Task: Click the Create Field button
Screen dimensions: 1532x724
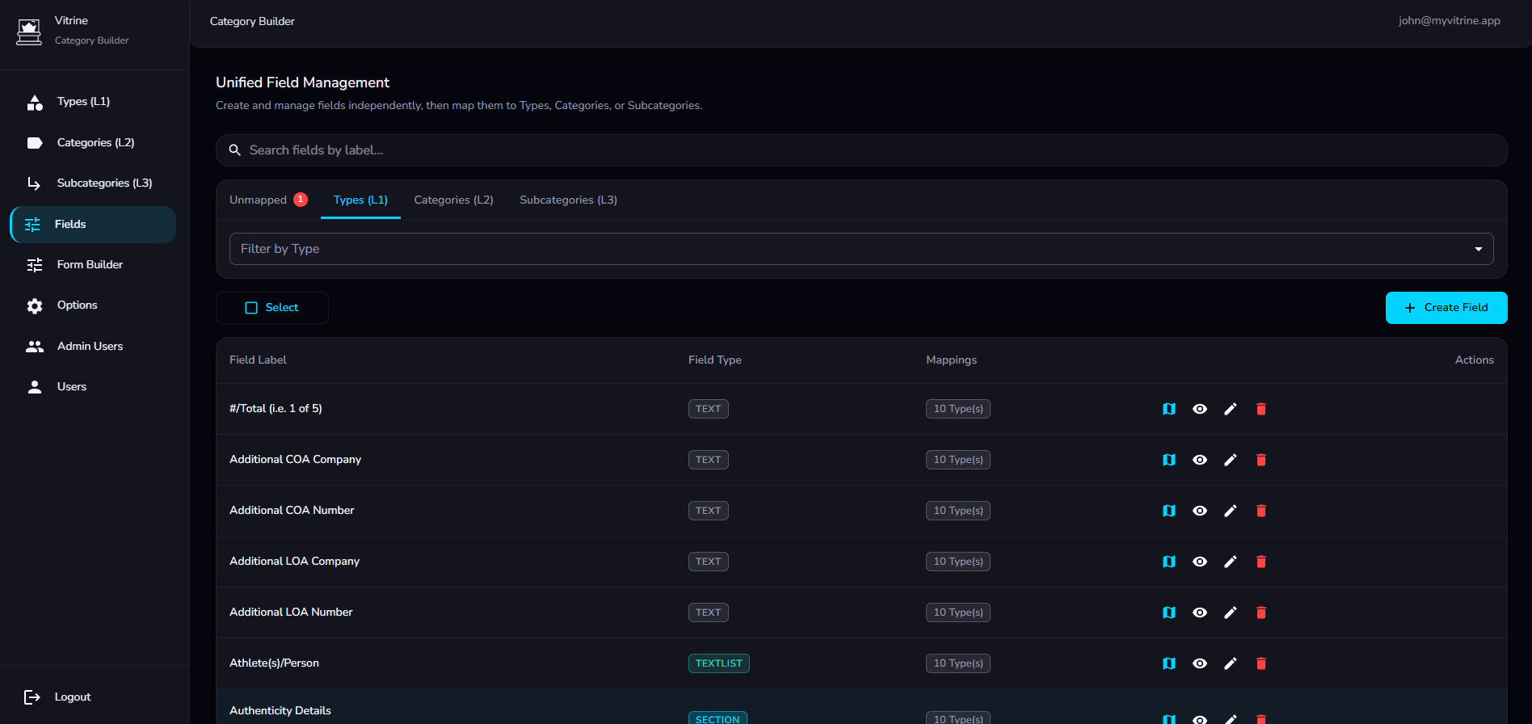Action: pyautogui.click(x=1446, y=308)
